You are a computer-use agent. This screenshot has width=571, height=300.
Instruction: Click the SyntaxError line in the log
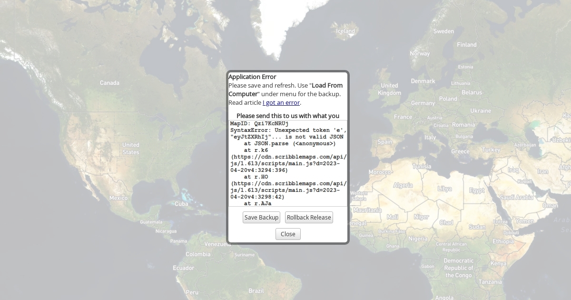[x=286, y=130]
